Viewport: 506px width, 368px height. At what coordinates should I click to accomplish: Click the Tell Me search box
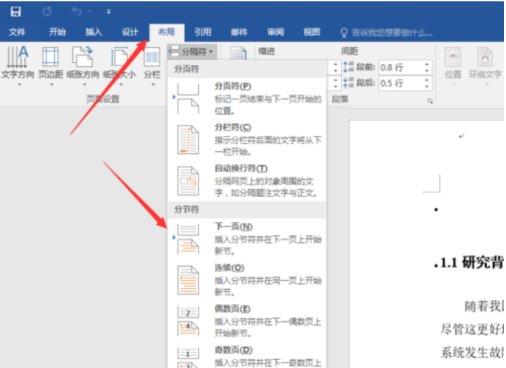[390, 32]
